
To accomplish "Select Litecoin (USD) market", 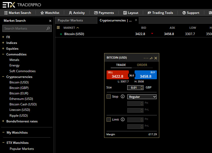I will (20, 110).
